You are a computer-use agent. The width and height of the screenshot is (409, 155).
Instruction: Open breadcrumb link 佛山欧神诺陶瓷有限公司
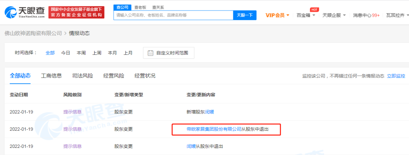coord(33,33)
